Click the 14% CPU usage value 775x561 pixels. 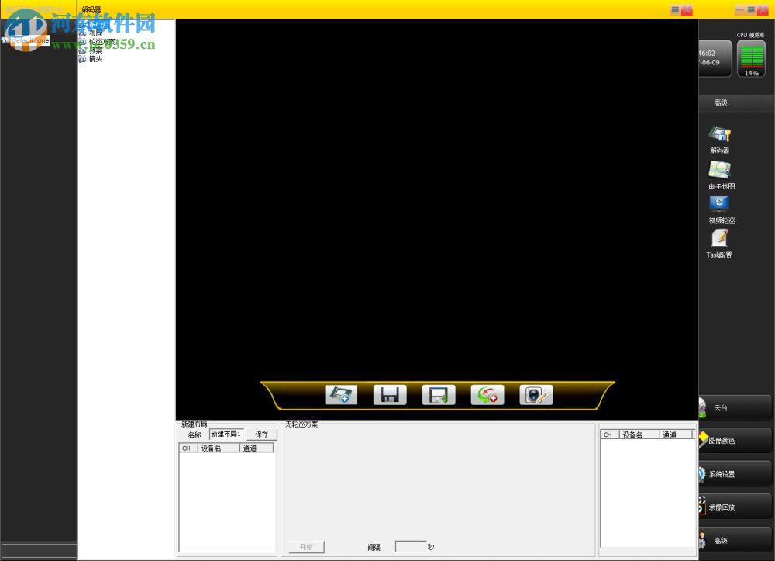click(x=751, y=73)
